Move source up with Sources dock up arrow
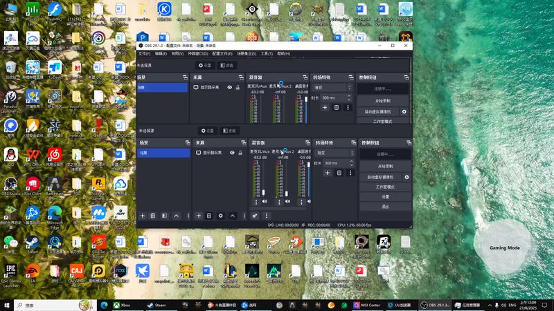 pos(233,216)
